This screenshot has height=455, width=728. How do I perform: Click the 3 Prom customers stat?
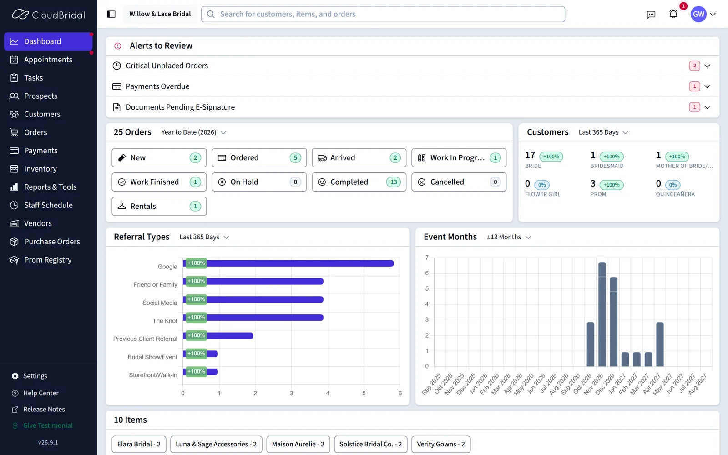[608, 188]
